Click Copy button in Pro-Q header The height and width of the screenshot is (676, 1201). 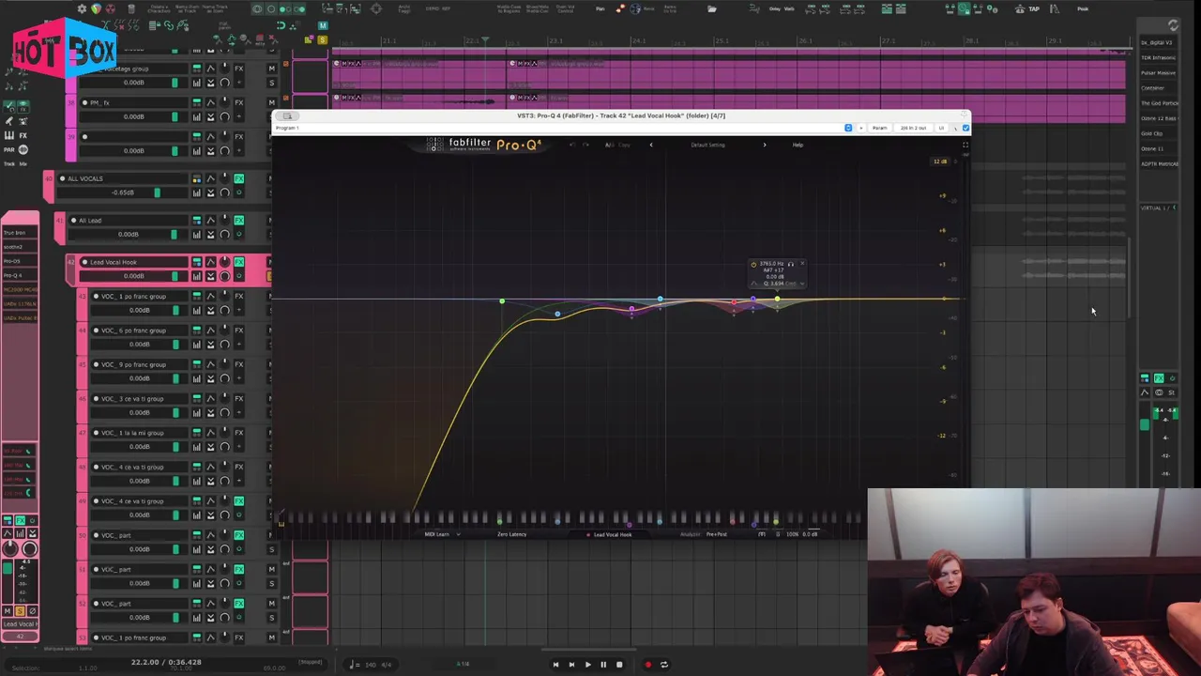click(624, 145)
